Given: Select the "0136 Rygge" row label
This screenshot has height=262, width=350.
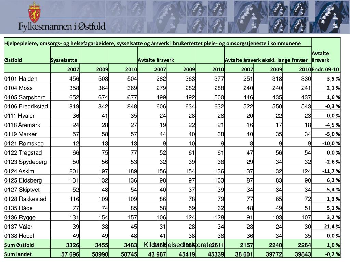Looking at the screenshot, I should click(x=20, y=217).
